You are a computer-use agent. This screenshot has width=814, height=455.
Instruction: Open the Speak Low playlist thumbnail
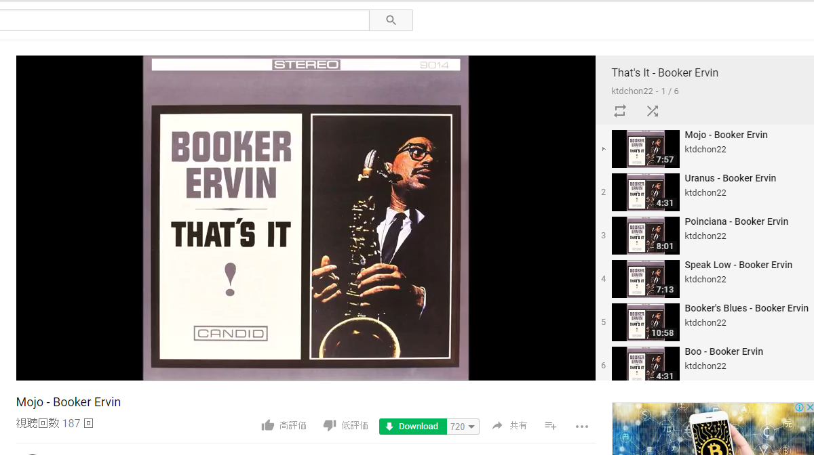click(x=646, y=279)
